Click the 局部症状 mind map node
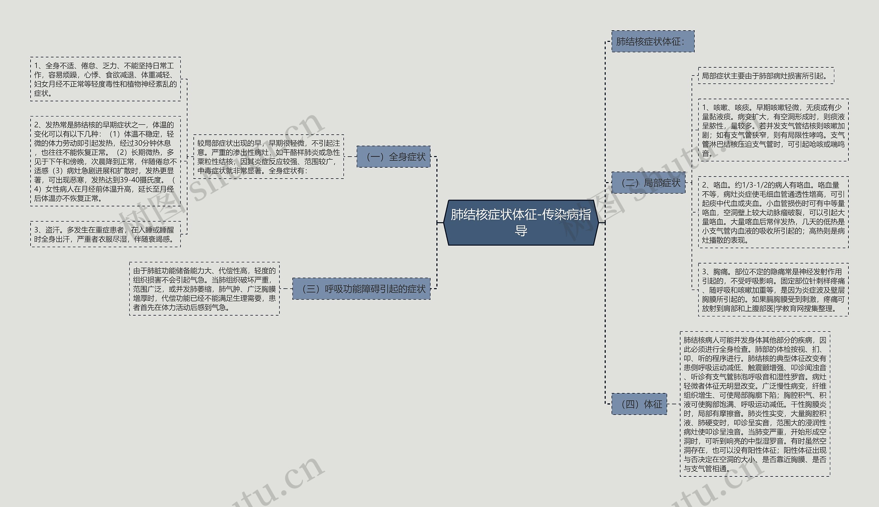 click(x=647, y=185)
